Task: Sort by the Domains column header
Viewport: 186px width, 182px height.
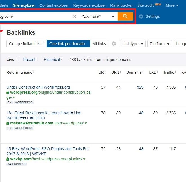Action: coord(134,72)
